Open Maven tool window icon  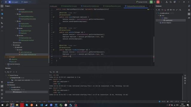coord(189,18)
